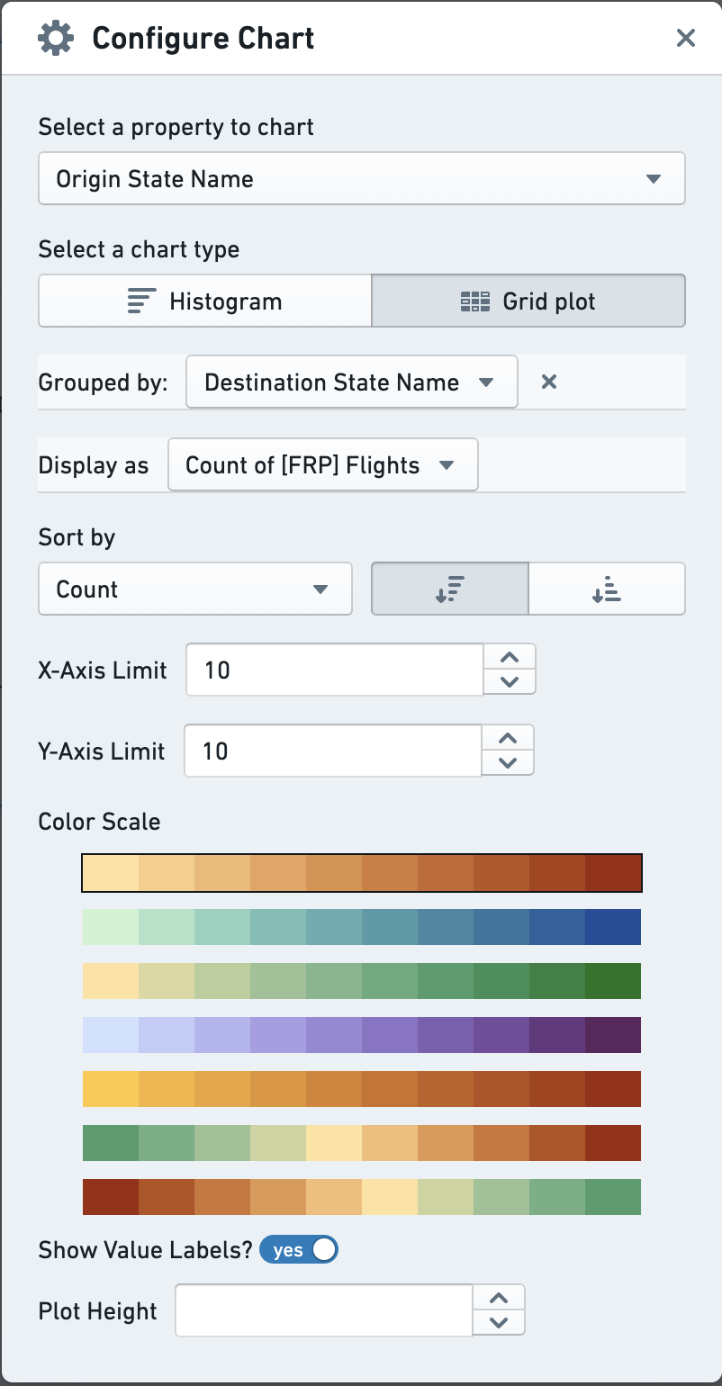Select the cream-to-green color scale
722x1386 pixels.
coord(362,981)
